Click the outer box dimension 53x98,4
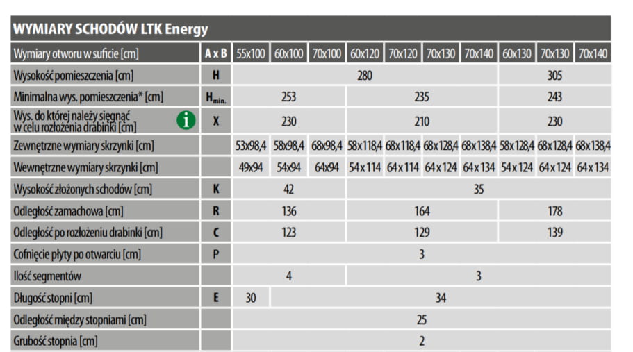This screenshot has width=633, height=352. (x=251, y=146)
